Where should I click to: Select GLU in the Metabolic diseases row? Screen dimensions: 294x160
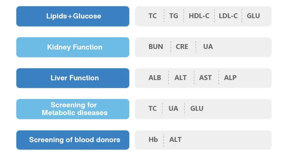[197, 109]
